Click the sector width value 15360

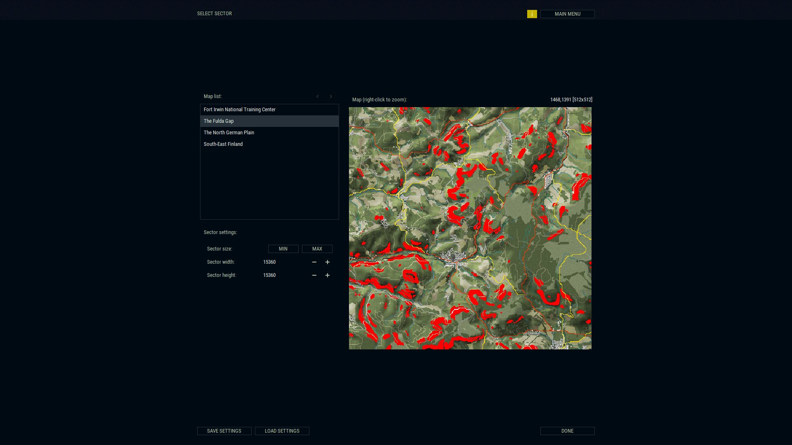(269, 262)
